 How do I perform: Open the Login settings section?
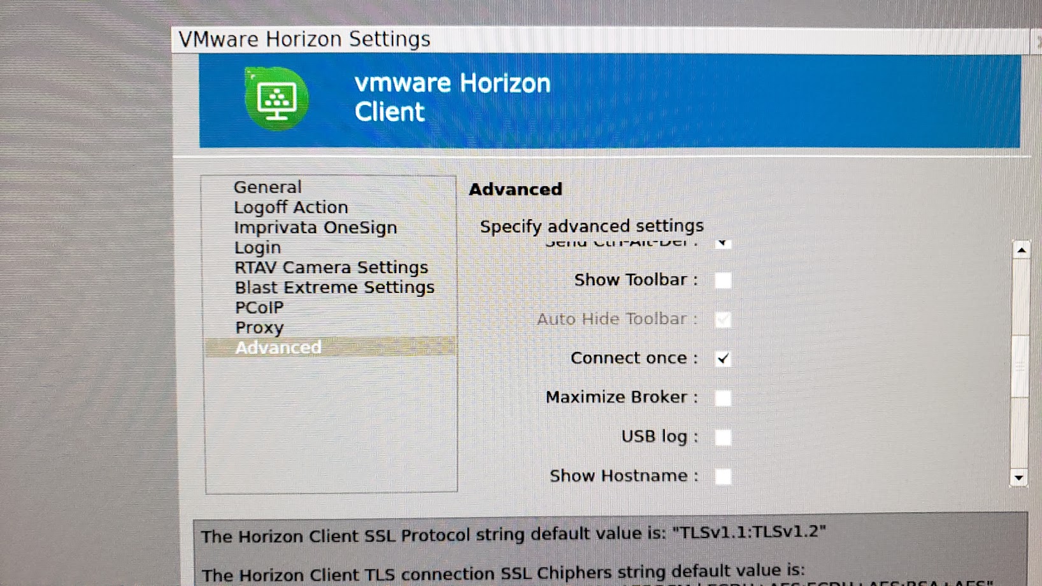click(x=257, y=247)
